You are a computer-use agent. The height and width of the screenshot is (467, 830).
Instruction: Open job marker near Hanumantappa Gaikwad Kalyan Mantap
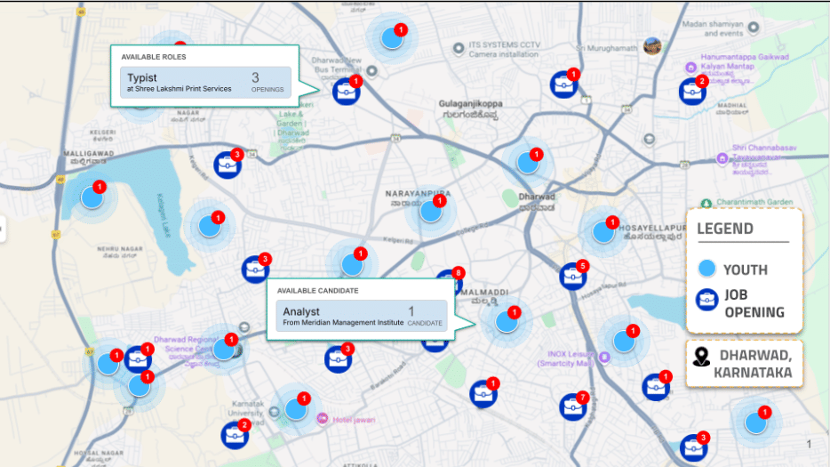[x=691, y=91]
